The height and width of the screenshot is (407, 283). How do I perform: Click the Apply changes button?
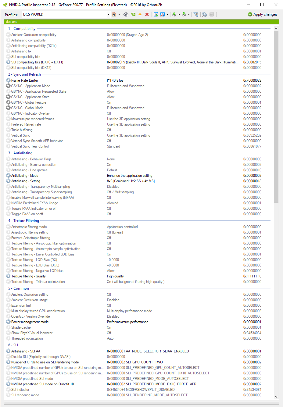[x=263, y=14]
